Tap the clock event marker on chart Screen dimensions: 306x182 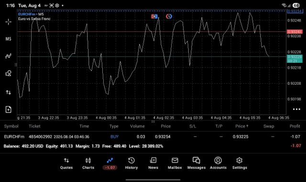169,16
